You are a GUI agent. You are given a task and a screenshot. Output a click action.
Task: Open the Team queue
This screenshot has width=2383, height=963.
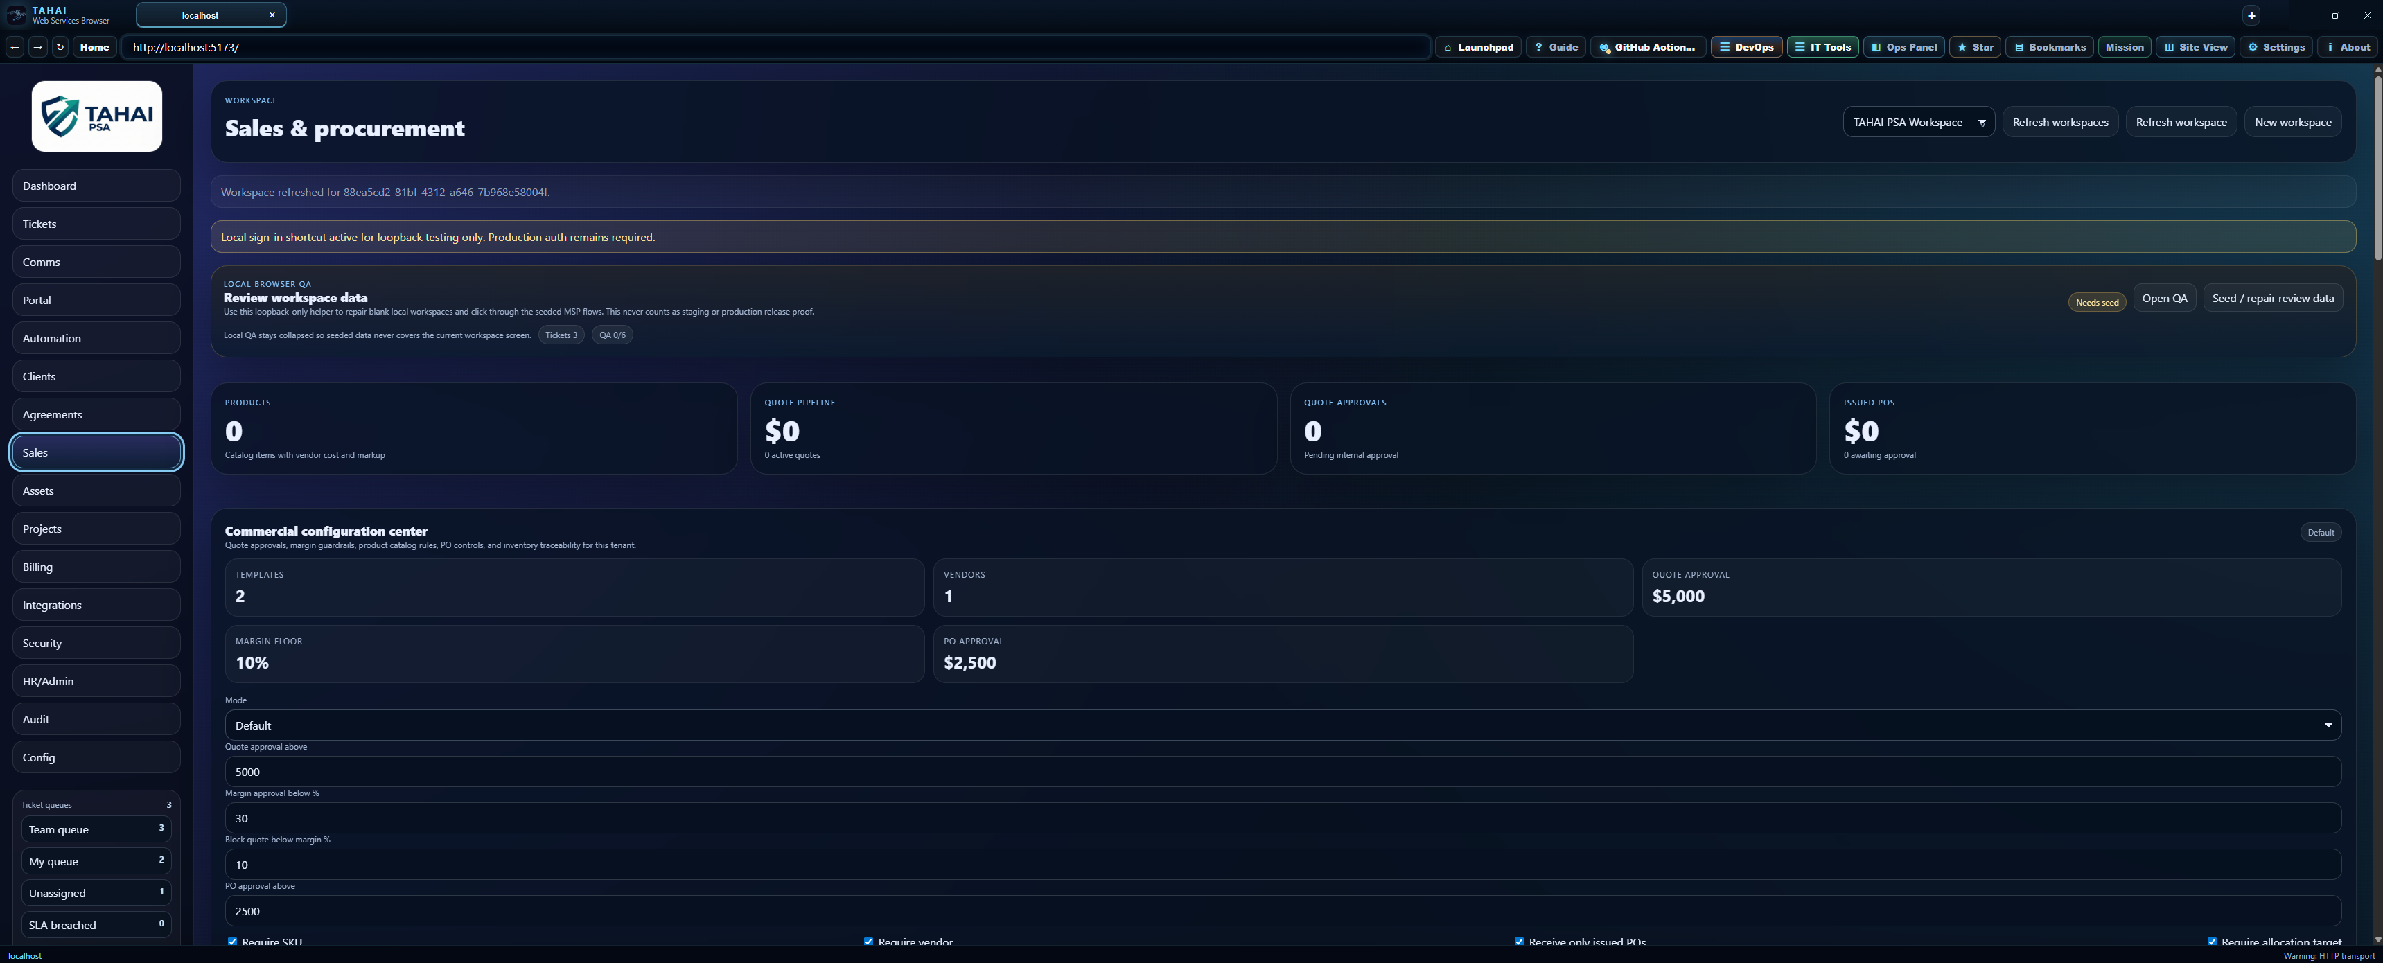[x=96, y=829]
